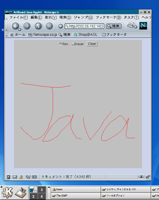Open Address Book status bar icon
Viewport: 159px width, 200px height.
pyautogui.click(x=34, y=177)
